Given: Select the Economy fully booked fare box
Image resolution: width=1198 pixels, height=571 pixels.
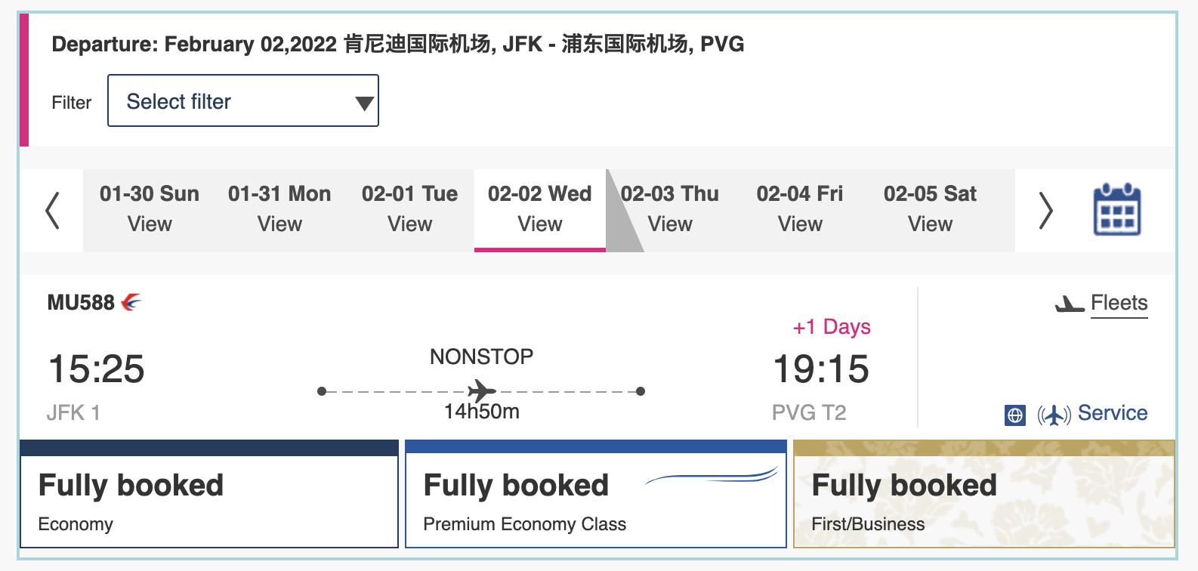Looking at the screenshot, I should pyautogui.click(x=209, y=494).
